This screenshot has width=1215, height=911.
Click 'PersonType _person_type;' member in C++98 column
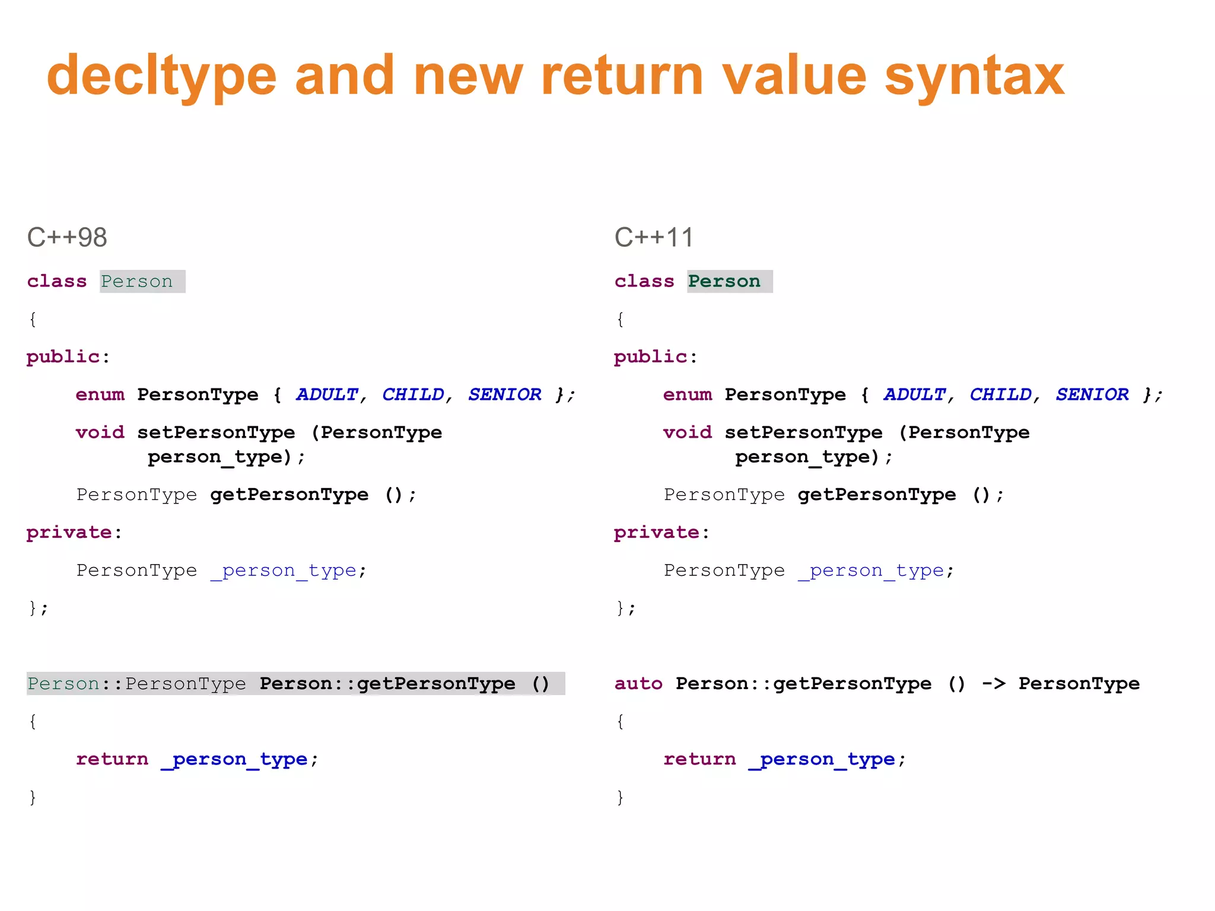[x=221, y=571]
